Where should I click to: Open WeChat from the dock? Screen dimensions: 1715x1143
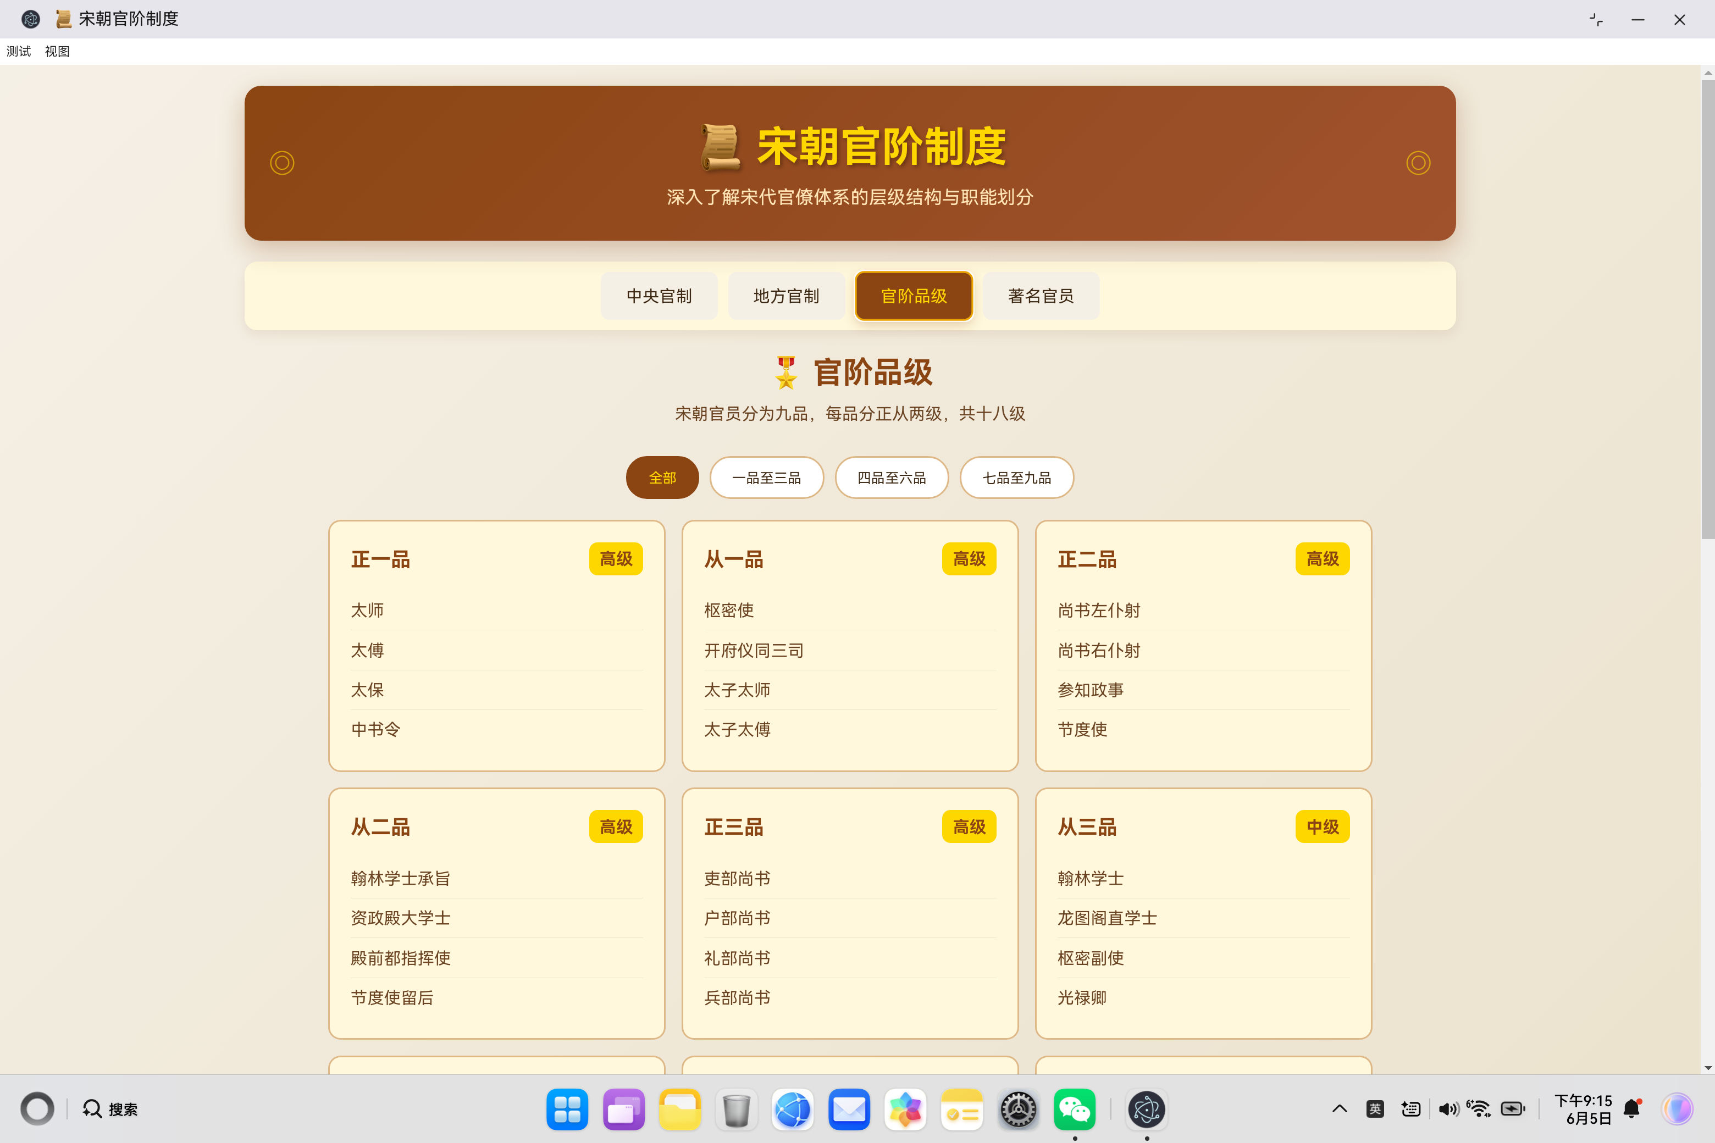[1075, 1109]
